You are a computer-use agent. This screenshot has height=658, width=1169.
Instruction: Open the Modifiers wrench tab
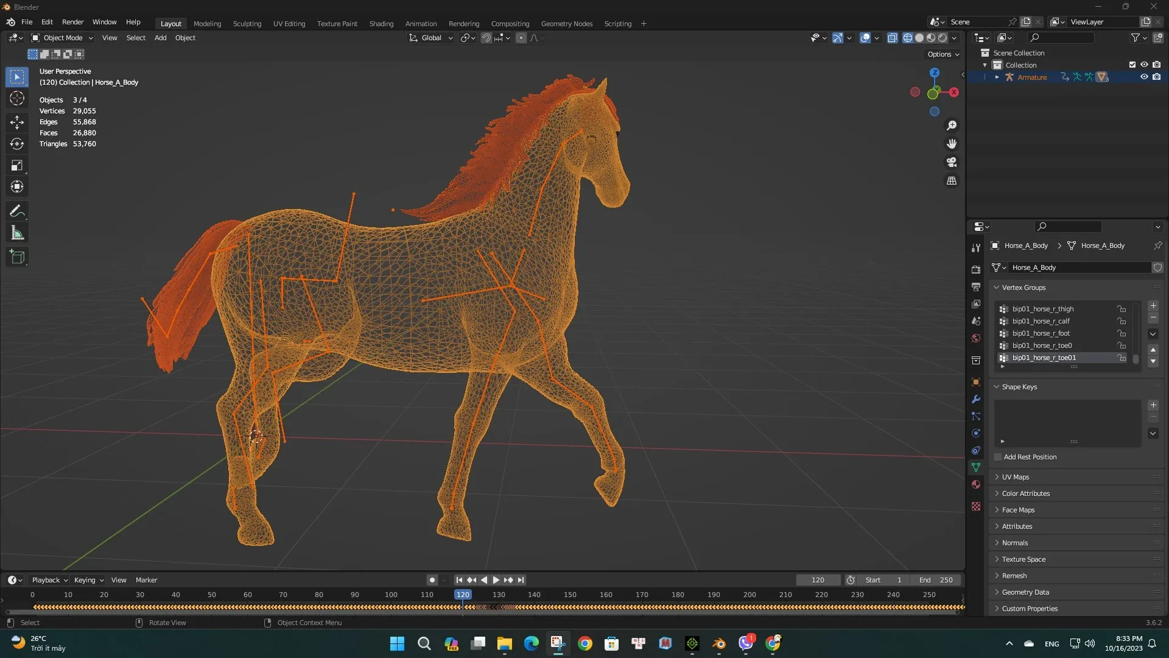[x=976, y=399]
